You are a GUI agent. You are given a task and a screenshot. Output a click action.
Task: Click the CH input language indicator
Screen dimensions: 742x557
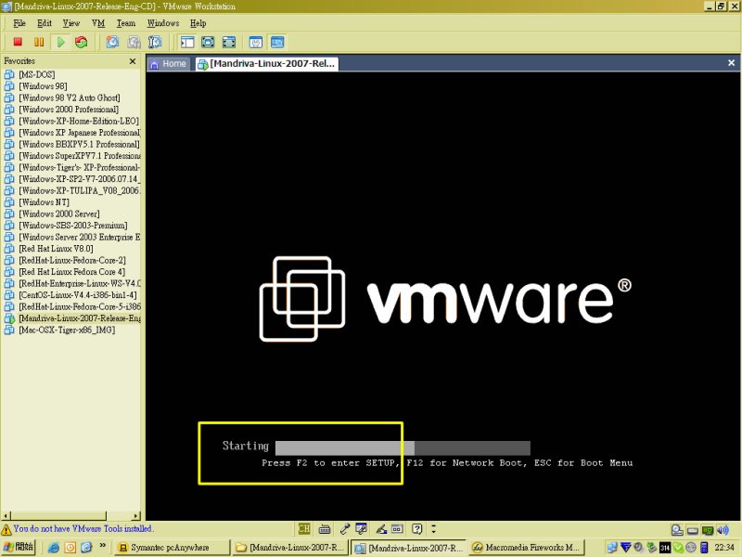point(304,528)
